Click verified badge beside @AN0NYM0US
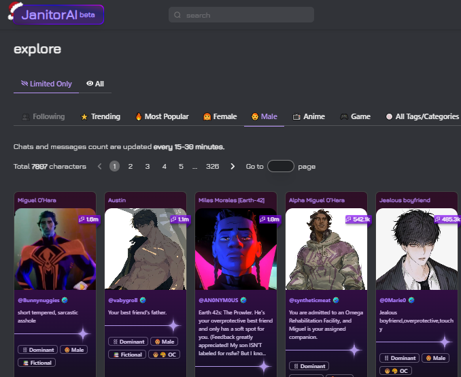 [243, 300]
